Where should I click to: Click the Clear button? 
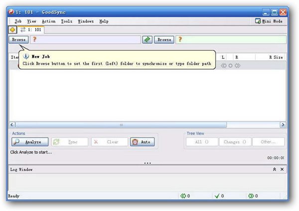tap(110, 142)
